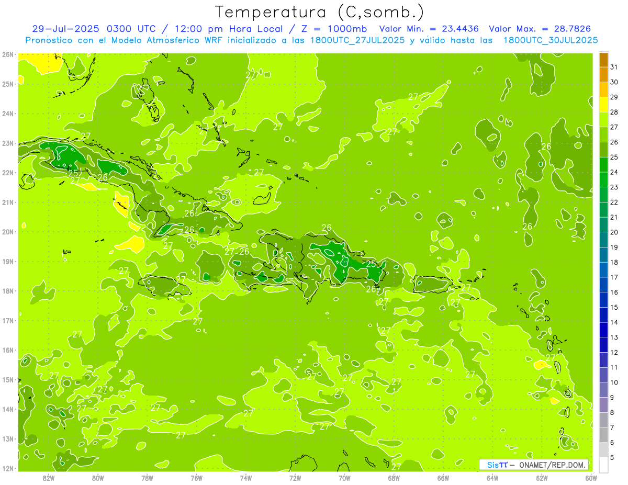Image resolution: width=628 pixels, height=485 pixels.
Task: Click the "66W" longitude axis label
Action: coord(443,478)
